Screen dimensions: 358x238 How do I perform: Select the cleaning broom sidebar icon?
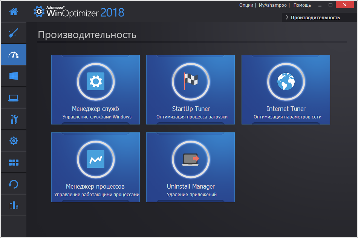point(14,33)
